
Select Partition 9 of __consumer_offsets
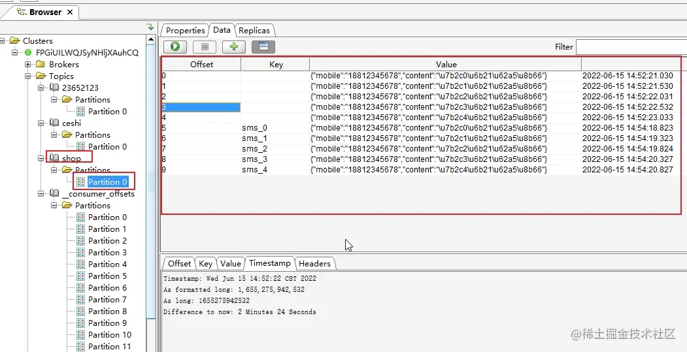click(x=107, y=323)
